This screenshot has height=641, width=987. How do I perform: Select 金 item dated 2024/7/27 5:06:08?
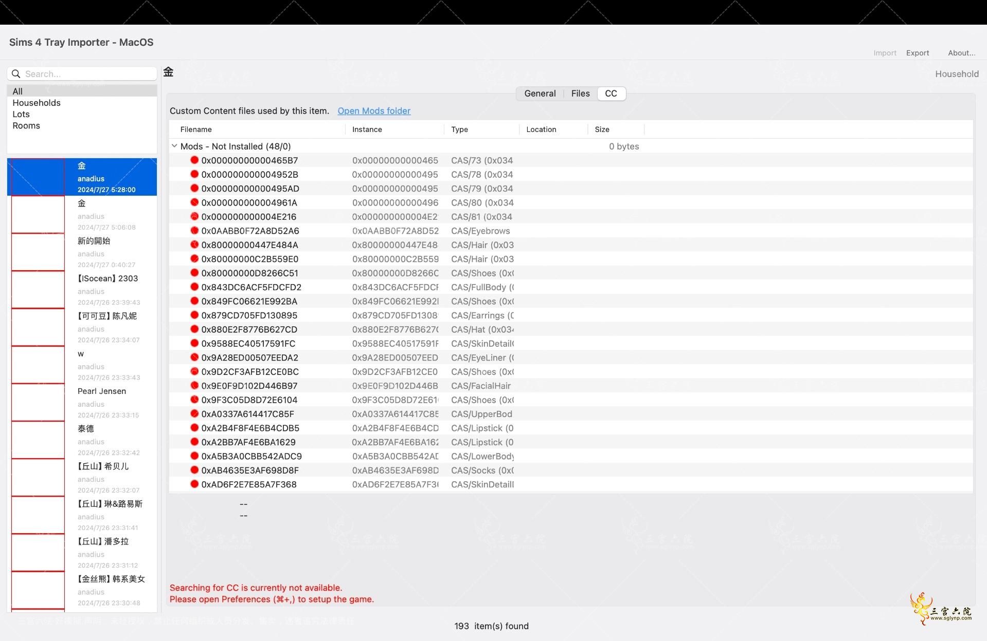82,215
